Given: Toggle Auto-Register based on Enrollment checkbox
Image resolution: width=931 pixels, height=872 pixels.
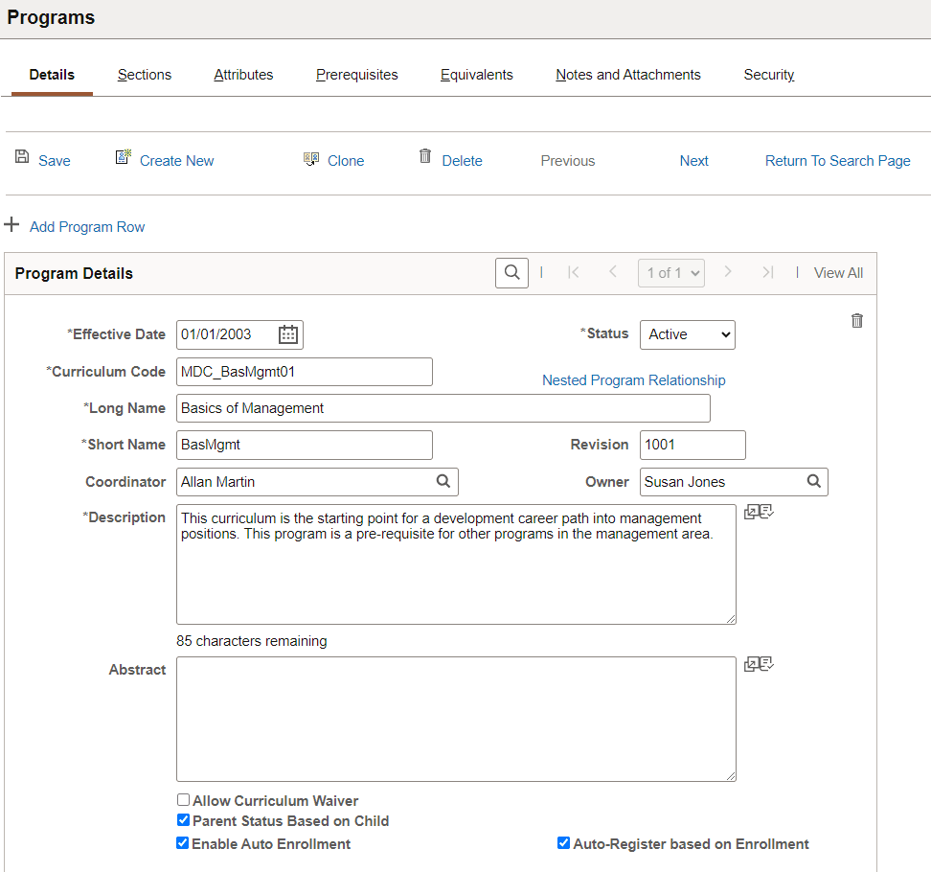Looking at the screenshot, I should coord(563,843).
